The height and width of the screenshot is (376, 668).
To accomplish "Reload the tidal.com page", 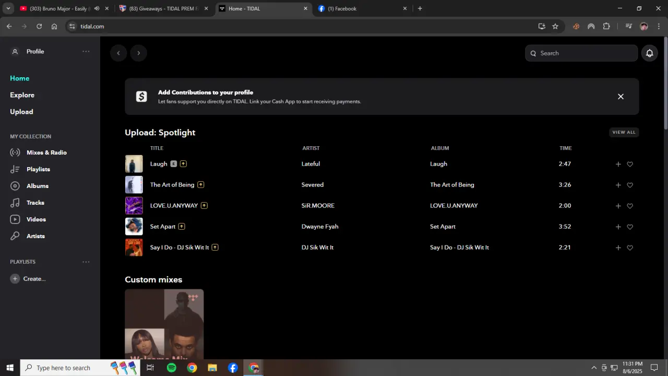I will [39, 26].
